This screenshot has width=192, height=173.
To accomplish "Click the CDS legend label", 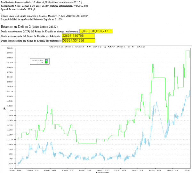I will tap(40, 63).
